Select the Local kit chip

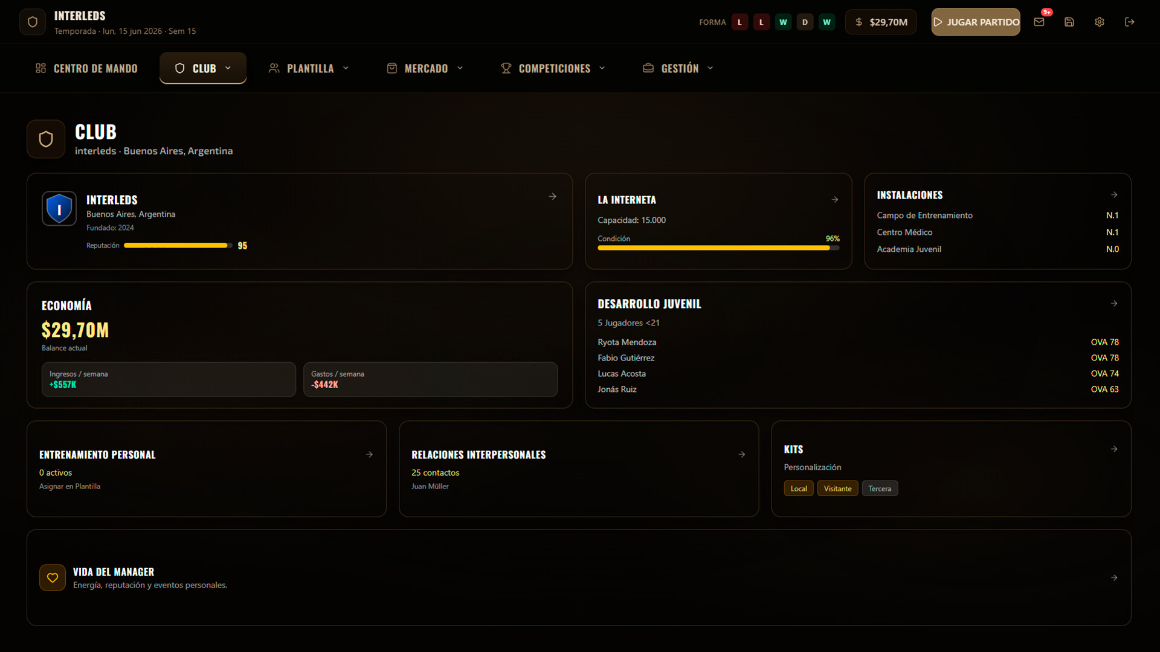coord(799,488)
